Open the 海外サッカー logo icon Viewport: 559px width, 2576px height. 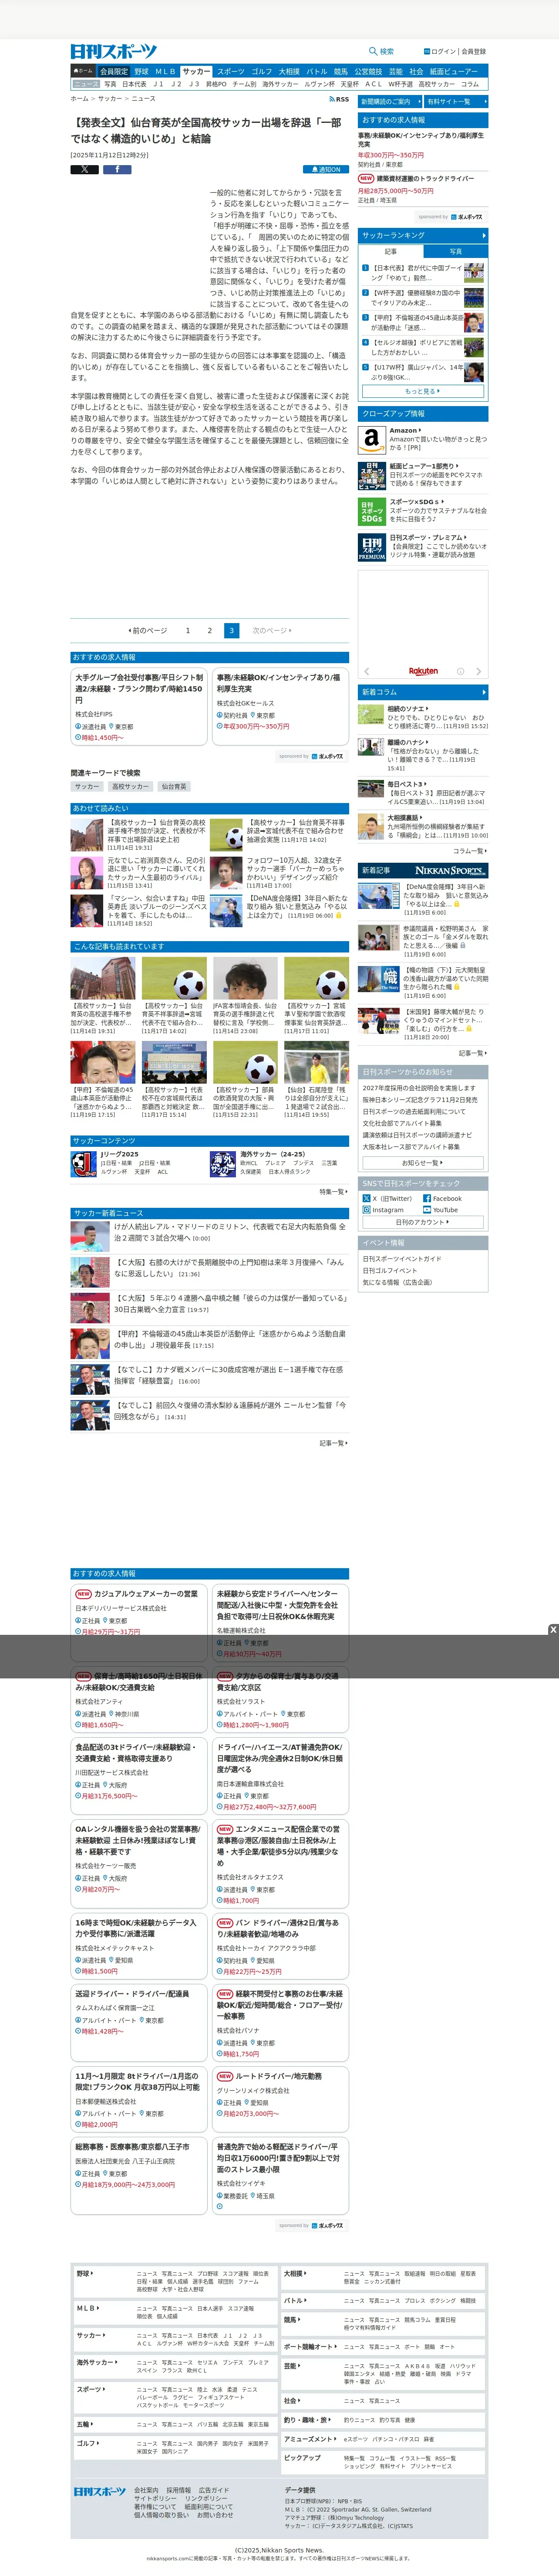[x=223, y=1163]
